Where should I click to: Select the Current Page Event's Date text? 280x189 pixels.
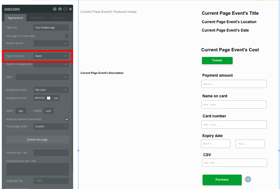pos(225,30)
